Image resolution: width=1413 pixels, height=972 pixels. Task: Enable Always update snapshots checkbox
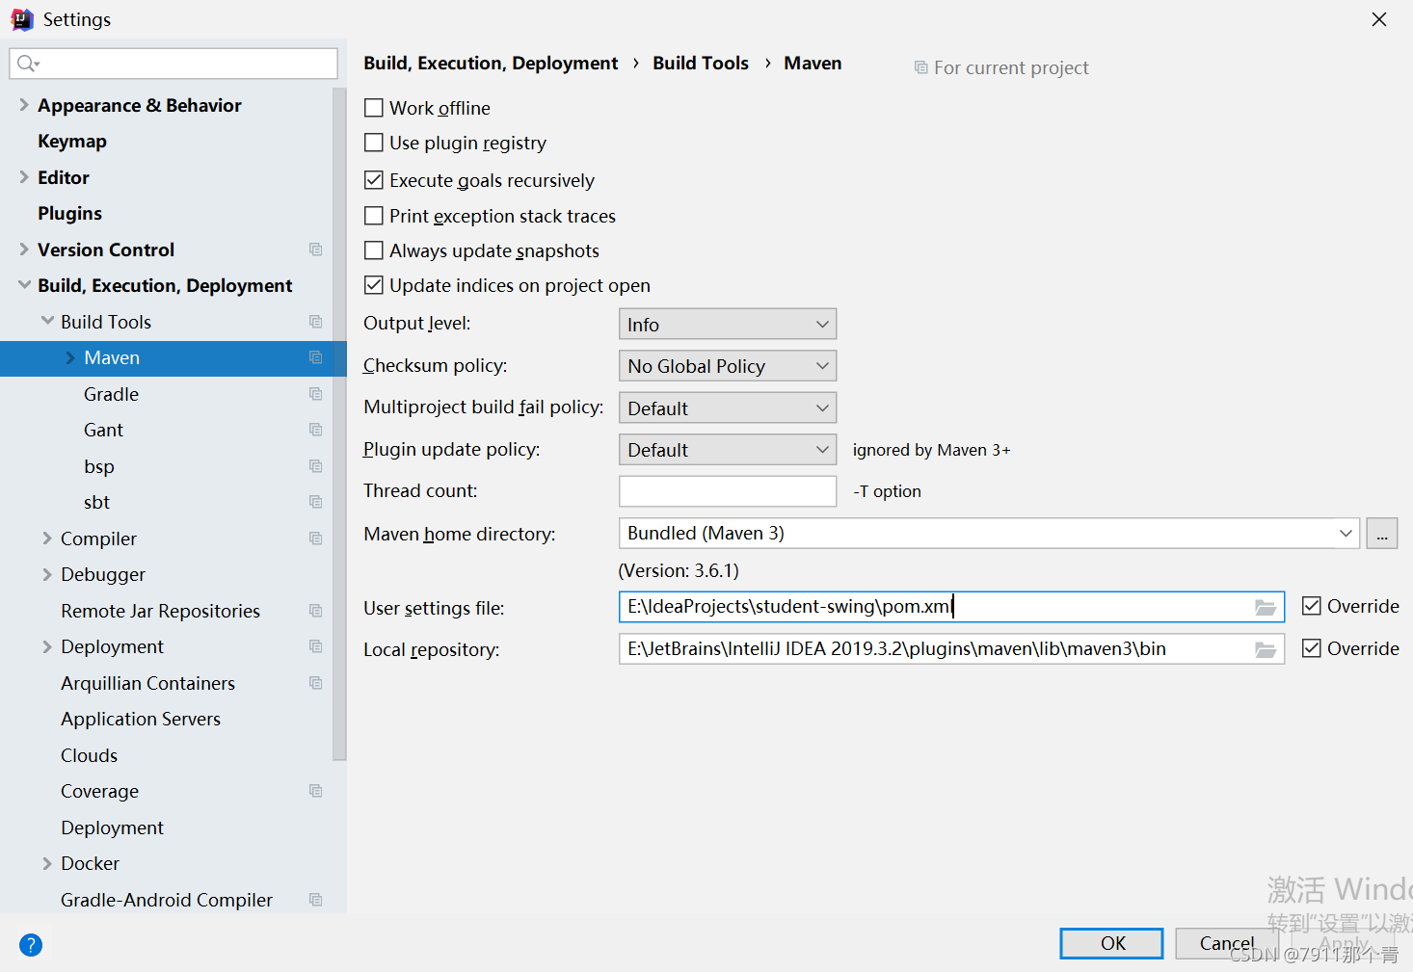(x=374, y=250)
